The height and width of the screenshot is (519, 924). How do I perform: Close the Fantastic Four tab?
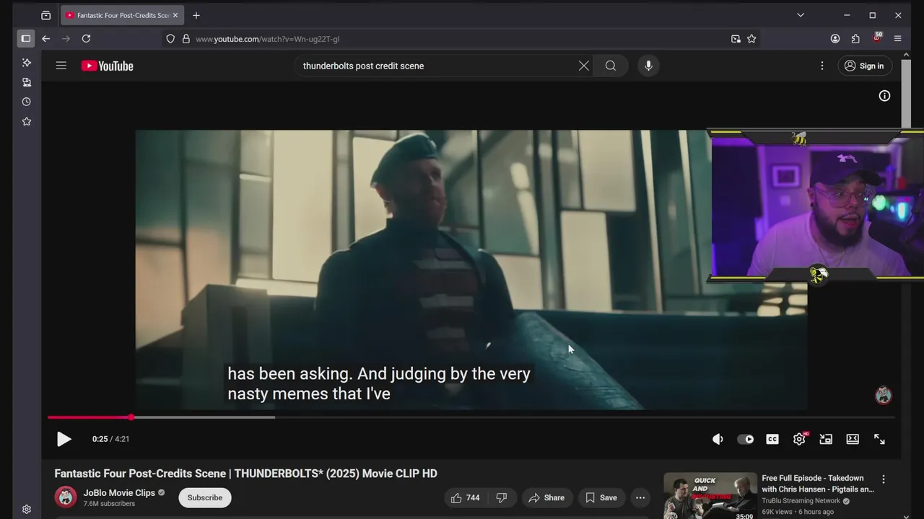click(175, 15)
